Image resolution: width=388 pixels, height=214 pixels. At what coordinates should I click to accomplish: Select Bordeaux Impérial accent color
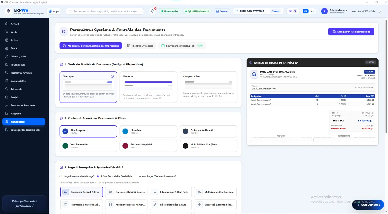point(149,146)
